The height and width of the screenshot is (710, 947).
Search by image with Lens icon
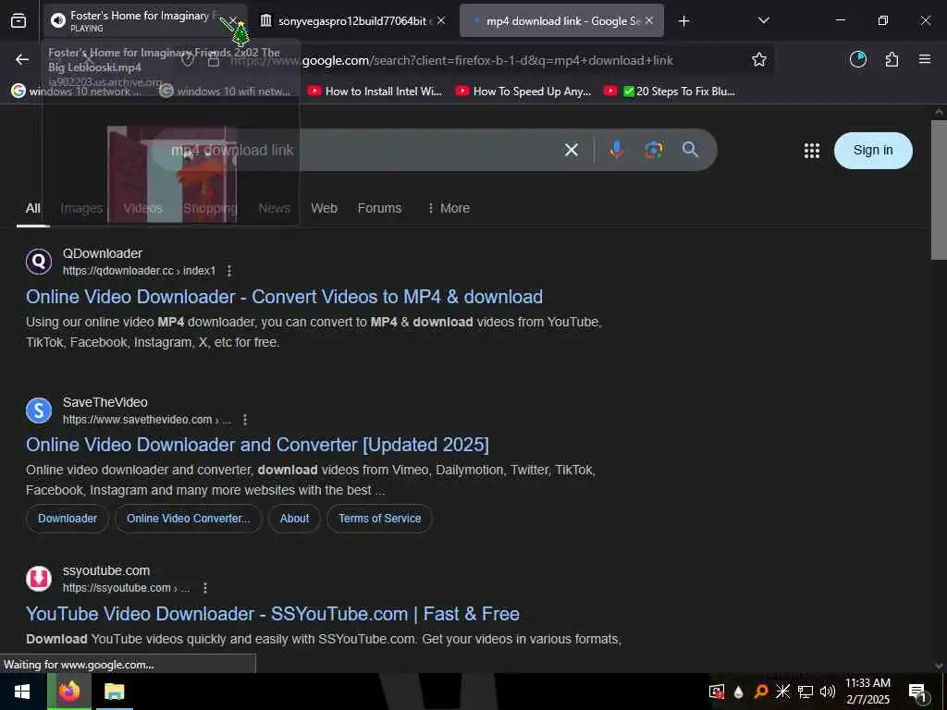coord(653,150)
